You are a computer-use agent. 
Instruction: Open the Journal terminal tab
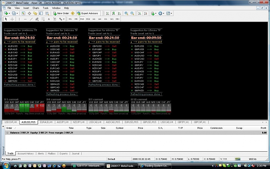click(76, 153)
